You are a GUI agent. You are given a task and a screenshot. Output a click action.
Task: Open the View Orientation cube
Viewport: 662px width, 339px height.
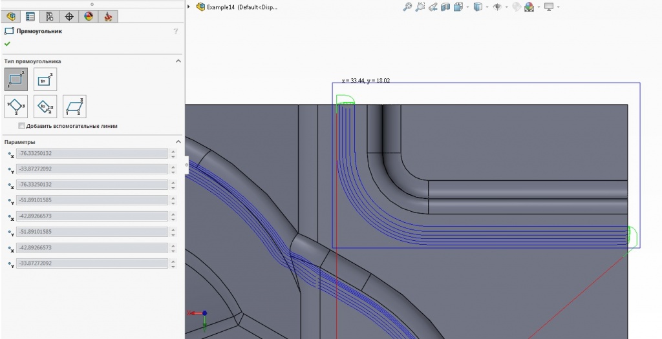click(x=458, y=6)
